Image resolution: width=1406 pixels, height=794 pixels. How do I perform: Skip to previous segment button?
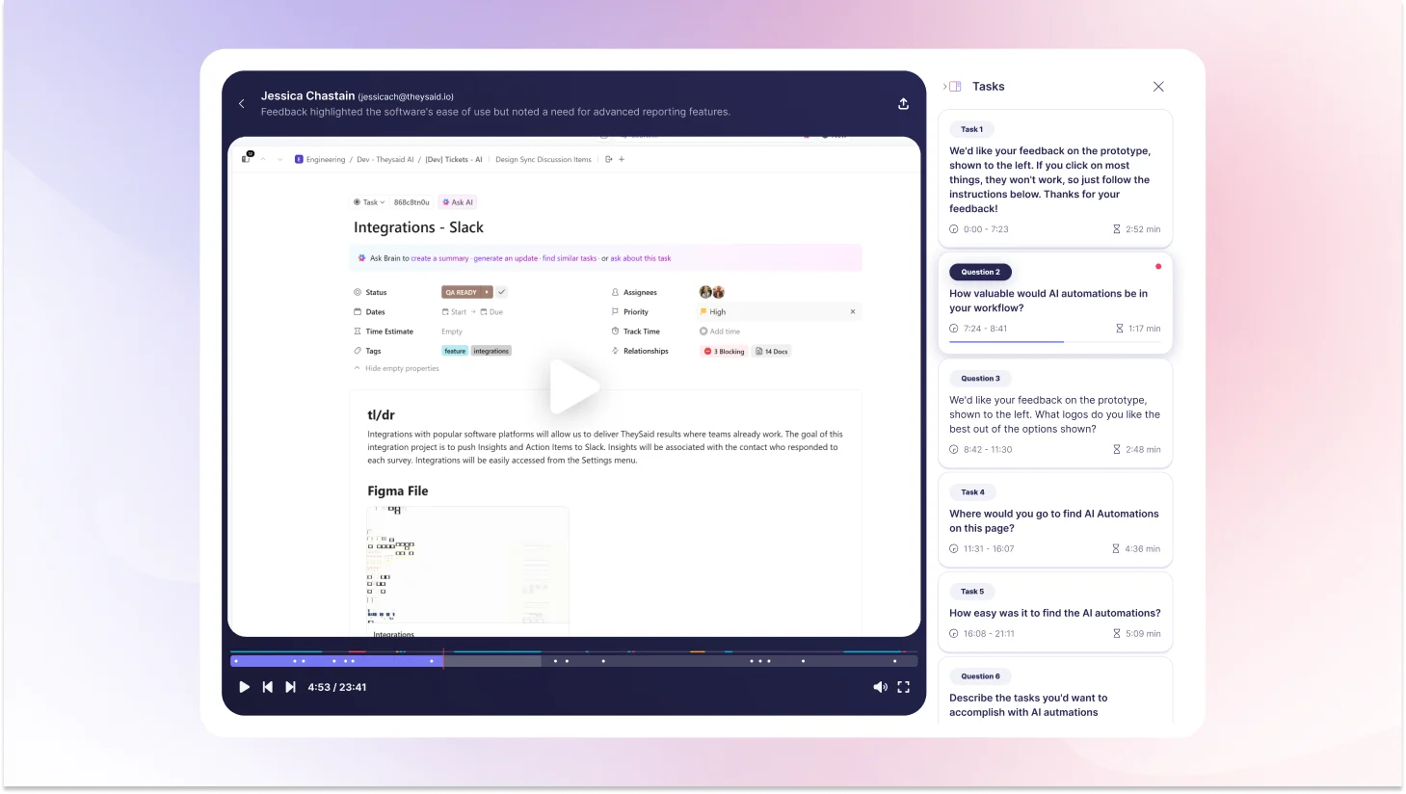click(267, 687)
